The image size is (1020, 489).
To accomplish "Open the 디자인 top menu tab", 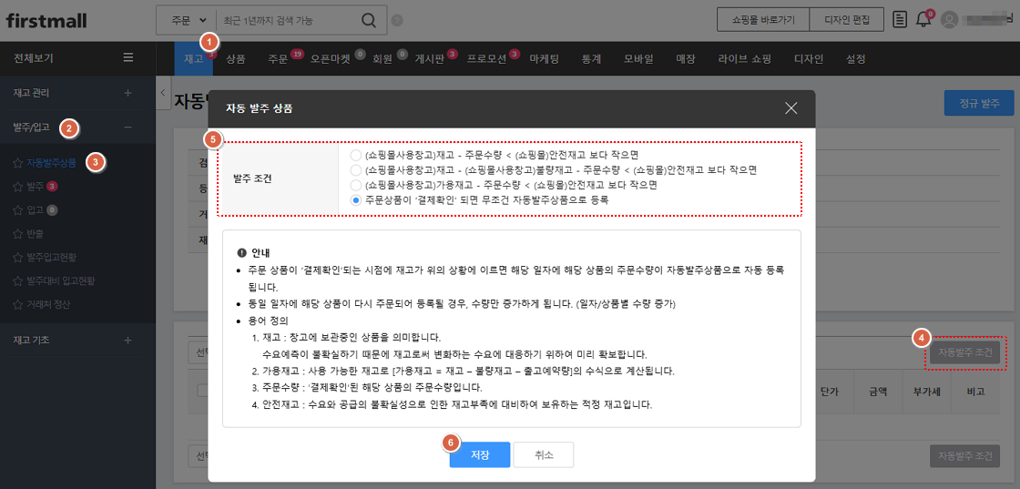I will tap(809, 59).
